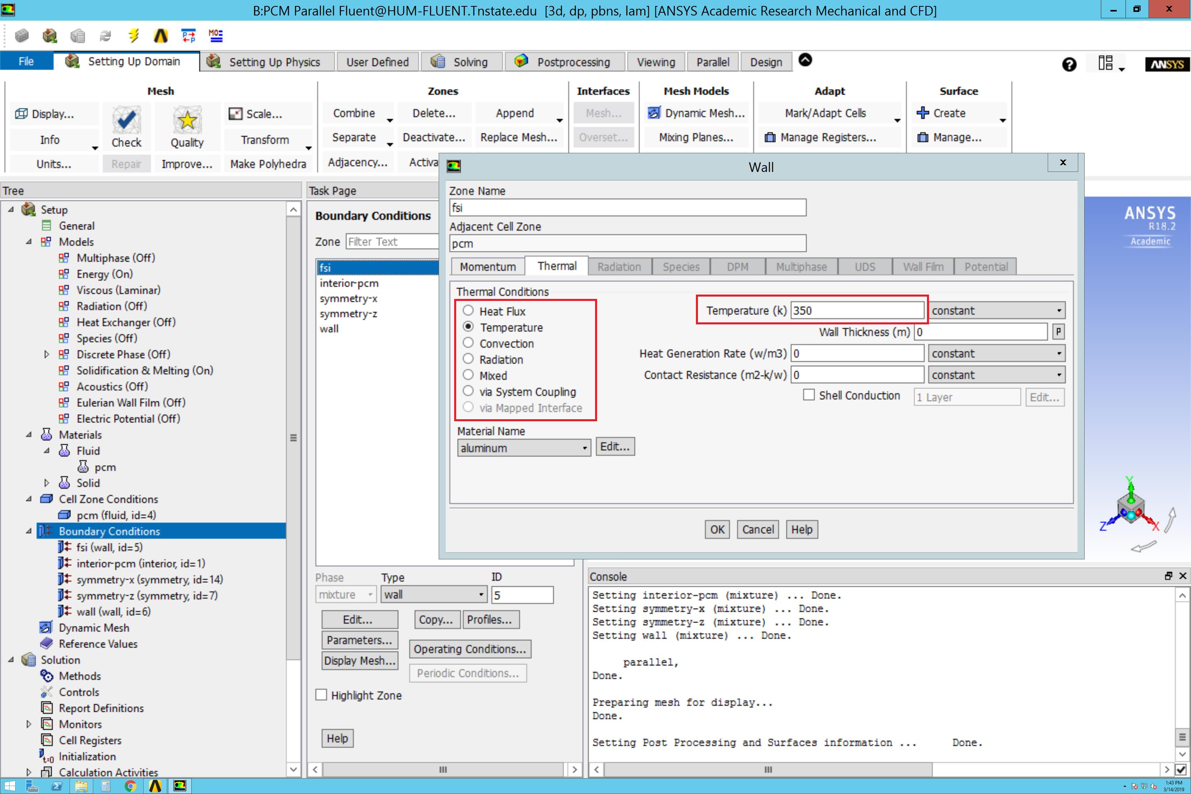Open the User Defined ribbon tab
Image resolution: width=1191 pixels, height=794 pixels.
click(x=377, y=62)
